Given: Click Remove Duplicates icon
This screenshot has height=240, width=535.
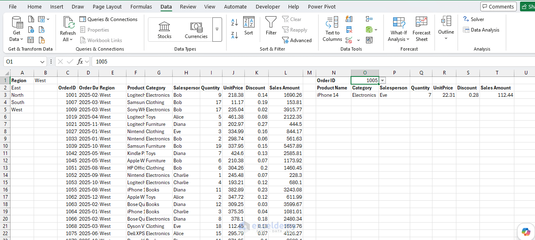Looking at the screenshot, I should coord(349,30).
